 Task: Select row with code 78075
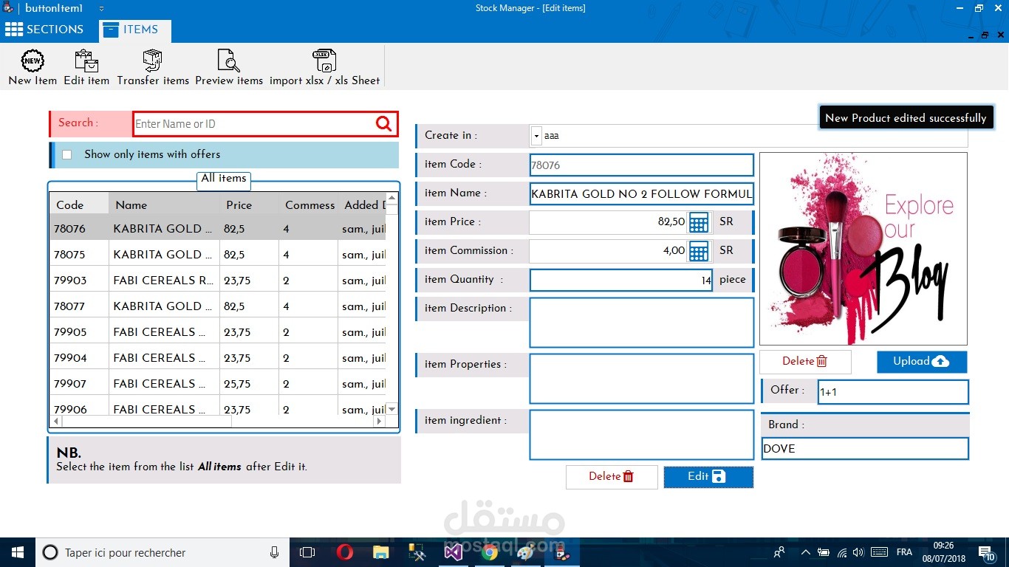tap(218, 254)
